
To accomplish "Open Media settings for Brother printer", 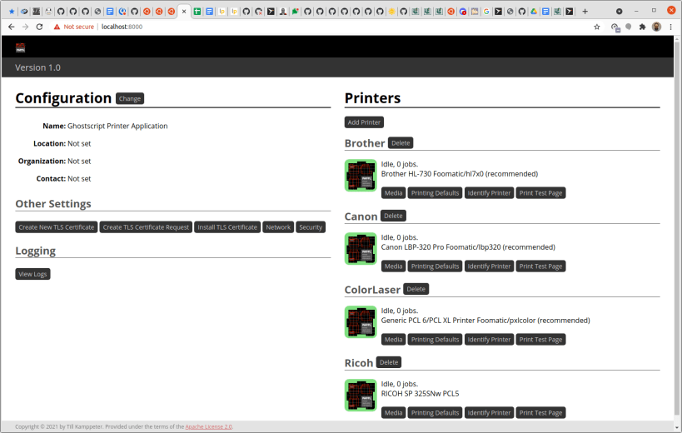I will click(393, 193).
